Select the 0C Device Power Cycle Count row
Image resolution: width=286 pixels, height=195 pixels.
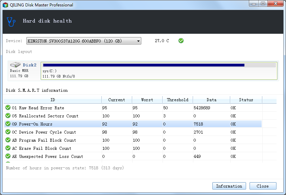coord(133,132)
